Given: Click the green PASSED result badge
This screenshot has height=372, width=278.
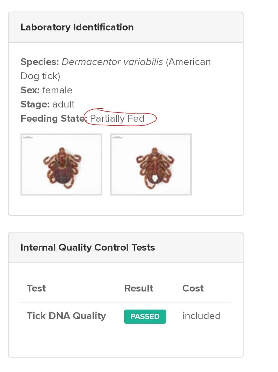Looking at the screenshot, I should (145, 316).
